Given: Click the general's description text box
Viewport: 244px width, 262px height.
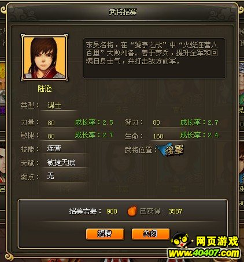Looking at the screenshot, I should (x=154, y=58).
